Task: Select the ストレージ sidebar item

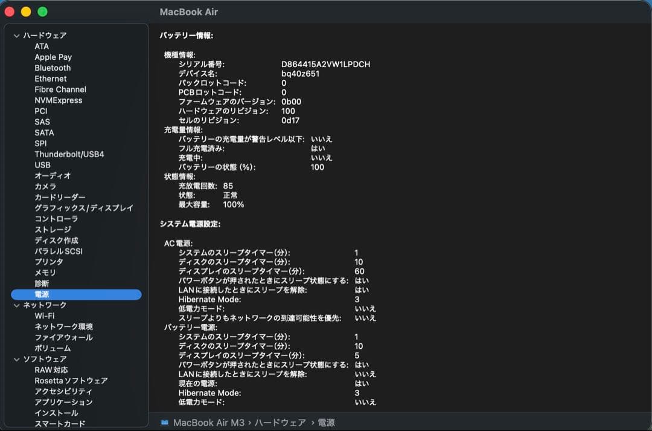Action: (x=53, y=230)
